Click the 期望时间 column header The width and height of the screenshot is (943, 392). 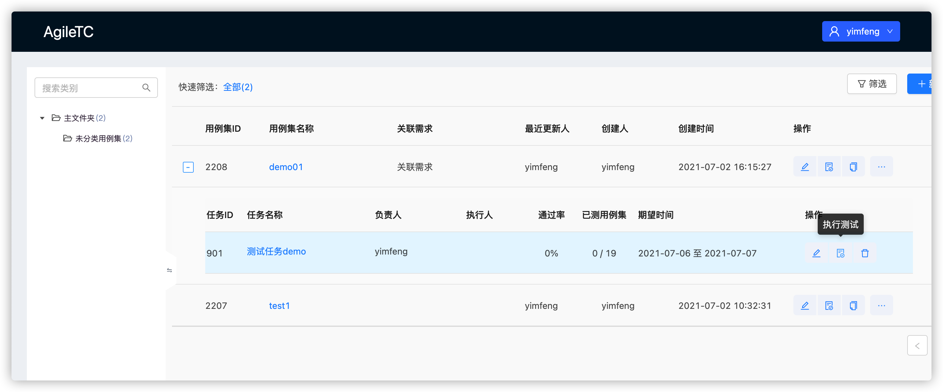[x=656, y=215]
